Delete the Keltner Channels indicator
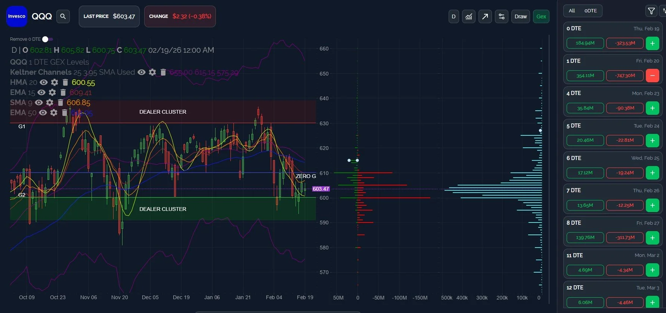This screenshot has height=313, width=666. pyautogui.click(x=163, y=72)
